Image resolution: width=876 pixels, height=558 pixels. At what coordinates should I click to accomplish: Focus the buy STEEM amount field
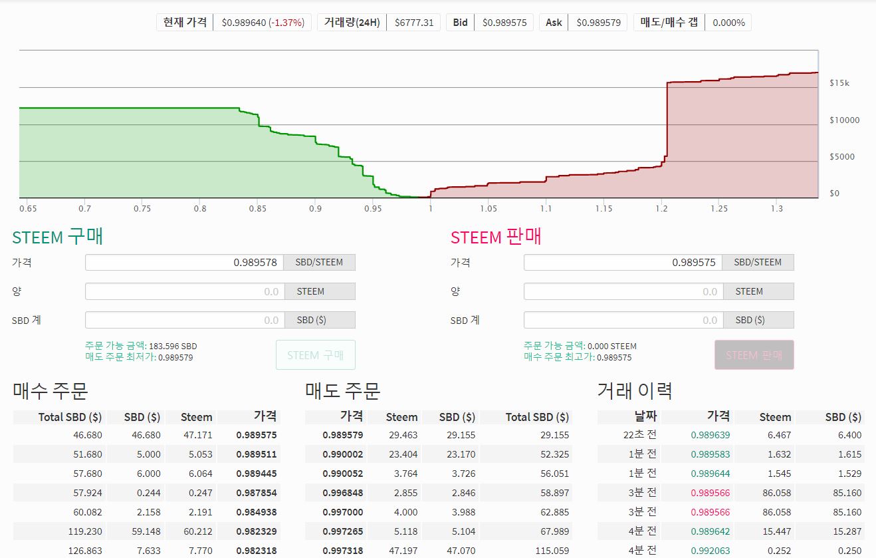[185, 291]
